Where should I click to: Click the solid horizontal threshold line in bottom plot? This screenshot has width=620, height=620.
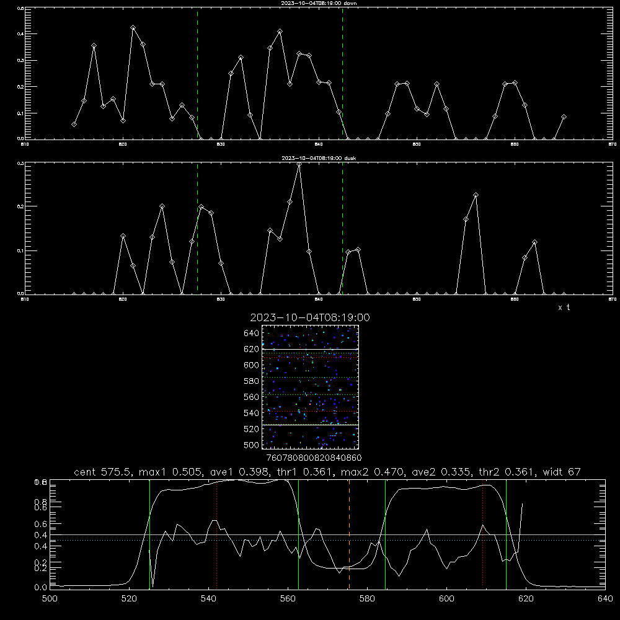point(327,535)
